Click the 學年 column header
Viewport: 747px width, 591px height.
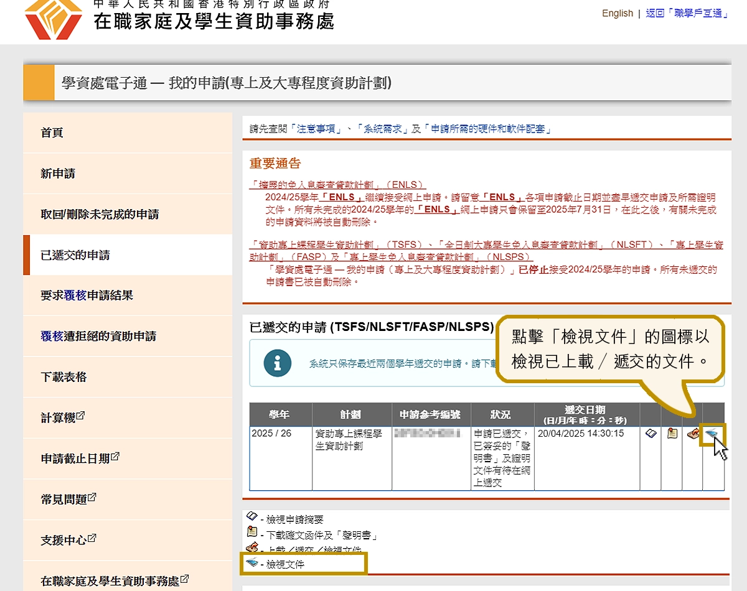281,414
